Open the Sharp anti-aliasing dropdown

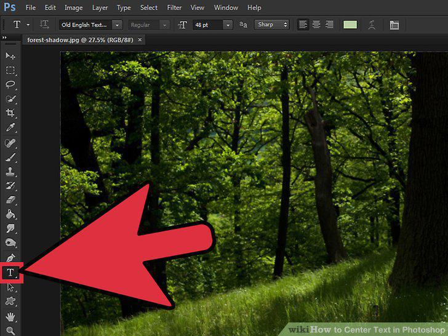272,25
